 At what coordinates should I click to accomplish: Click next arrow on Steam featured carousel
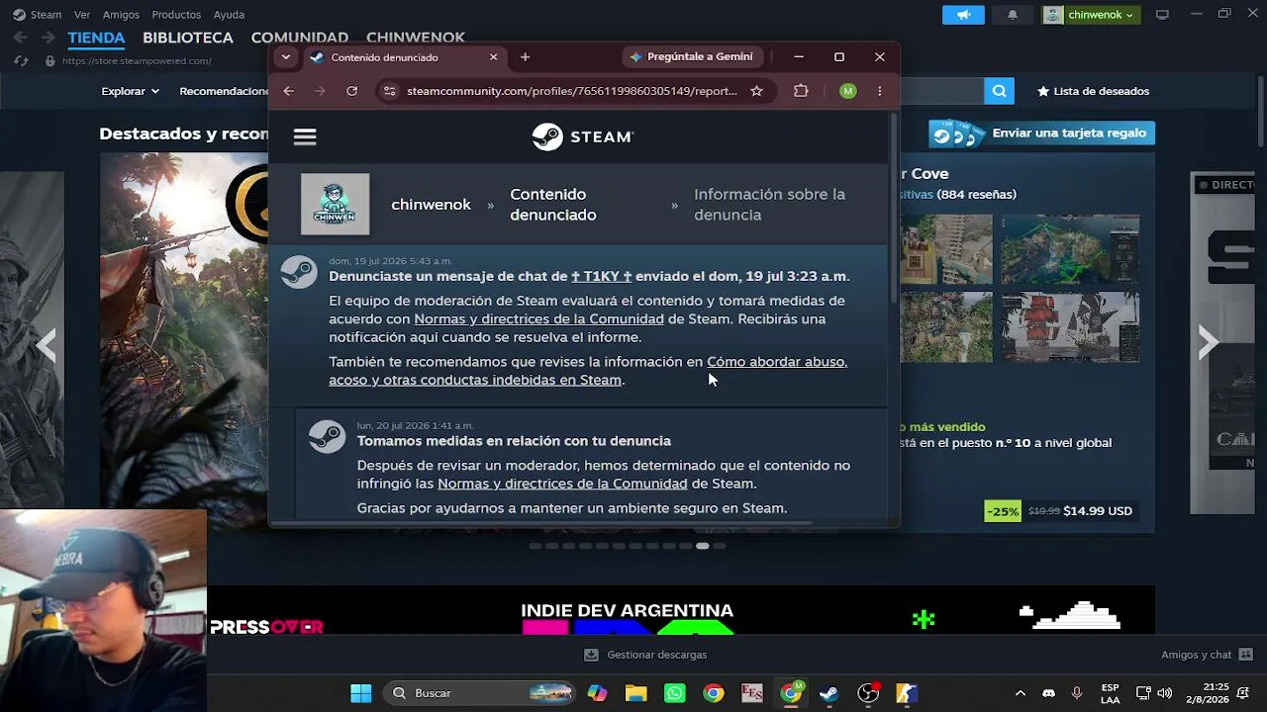tap(1208, 342)
